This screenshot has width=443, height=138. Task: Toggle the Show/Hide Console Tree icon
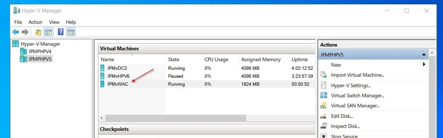48,32
